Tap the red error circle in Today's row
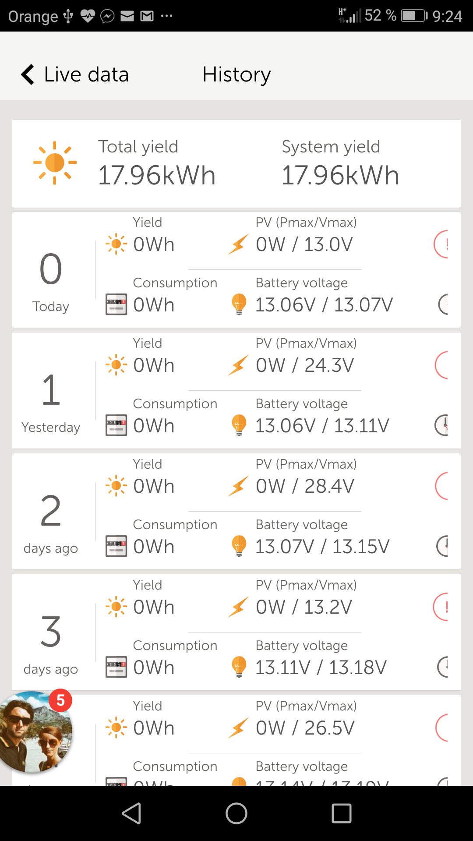The height and width of the screenshot is (841, 473). click(441, 244)
